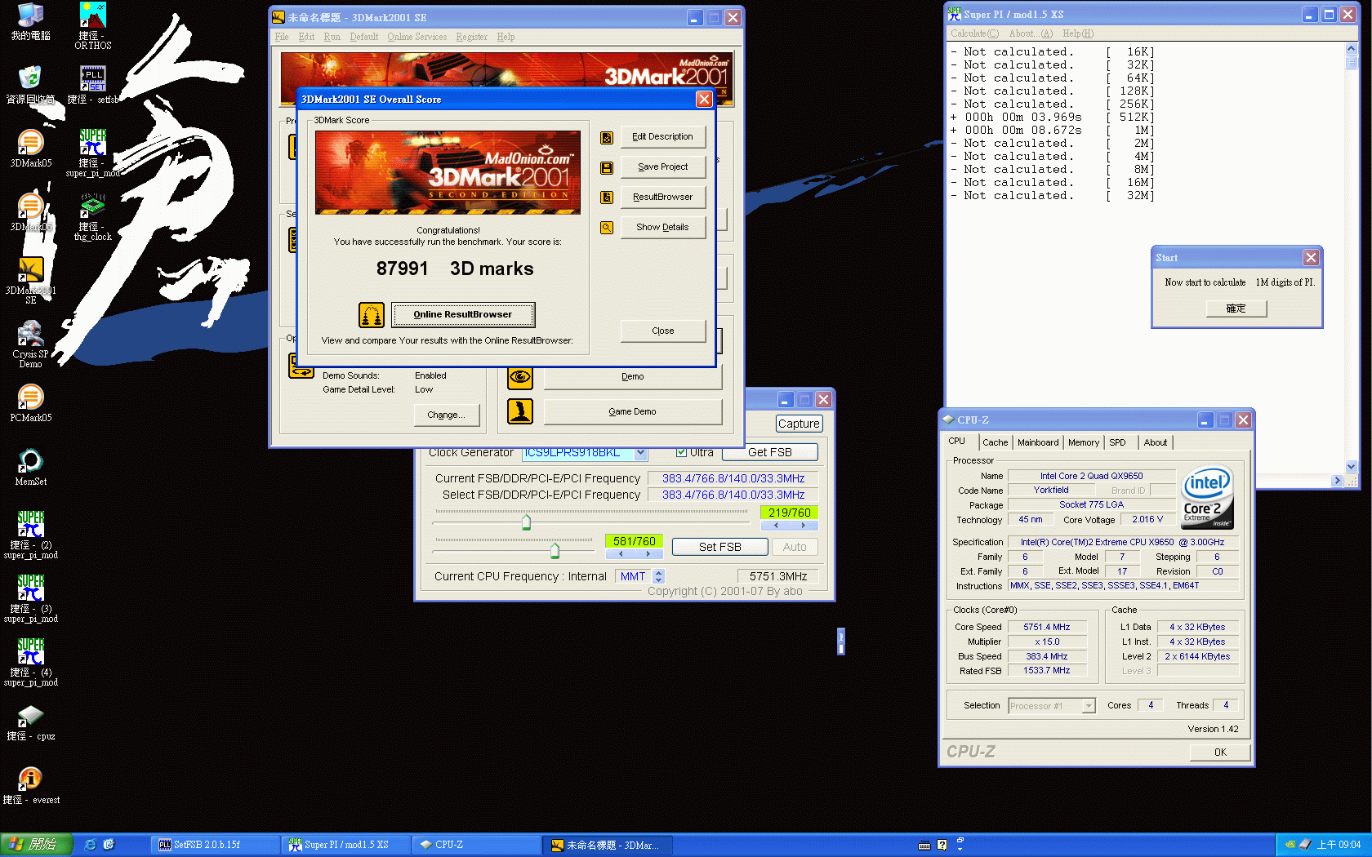The image size is (1372, 857).
Task: Click the upper FSB slider thumb
Action: 526,522
